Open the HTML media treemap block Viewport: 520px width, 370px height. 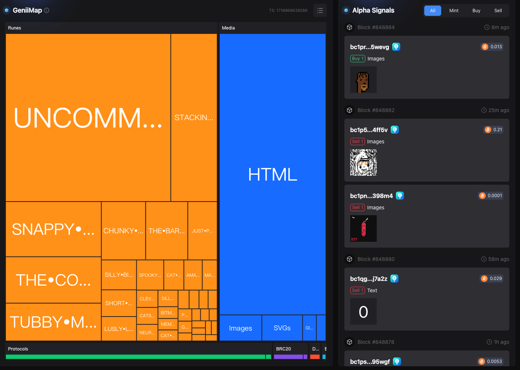(x=273, y=174)
